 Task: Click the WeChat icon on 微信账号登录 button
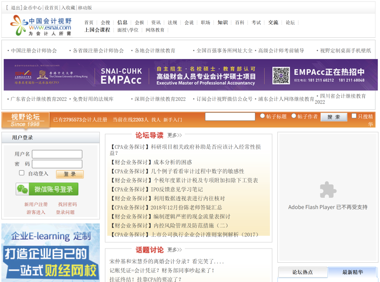pyautogui.click(x=23, y=189)
